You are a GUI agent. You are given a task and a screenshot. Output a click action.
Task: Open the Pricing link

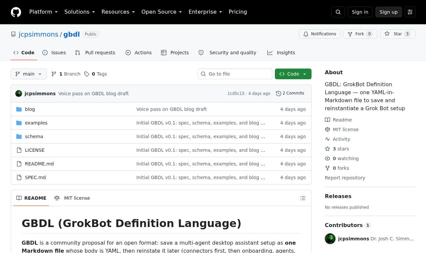coord(238,12)
